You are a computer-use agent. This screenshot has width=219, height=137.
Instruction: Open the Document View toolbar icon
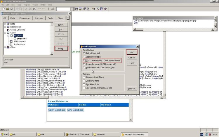[88, 9]
